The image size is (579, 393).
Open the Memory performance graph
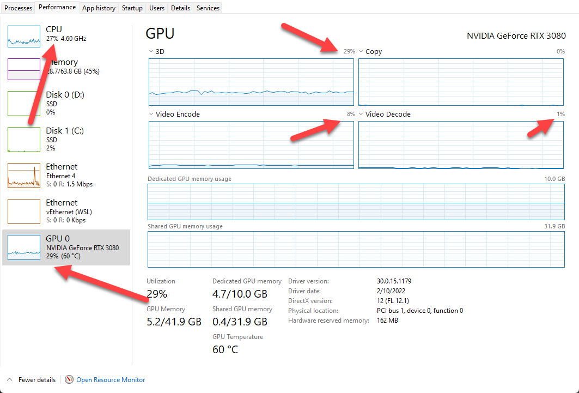pos(23,69)
